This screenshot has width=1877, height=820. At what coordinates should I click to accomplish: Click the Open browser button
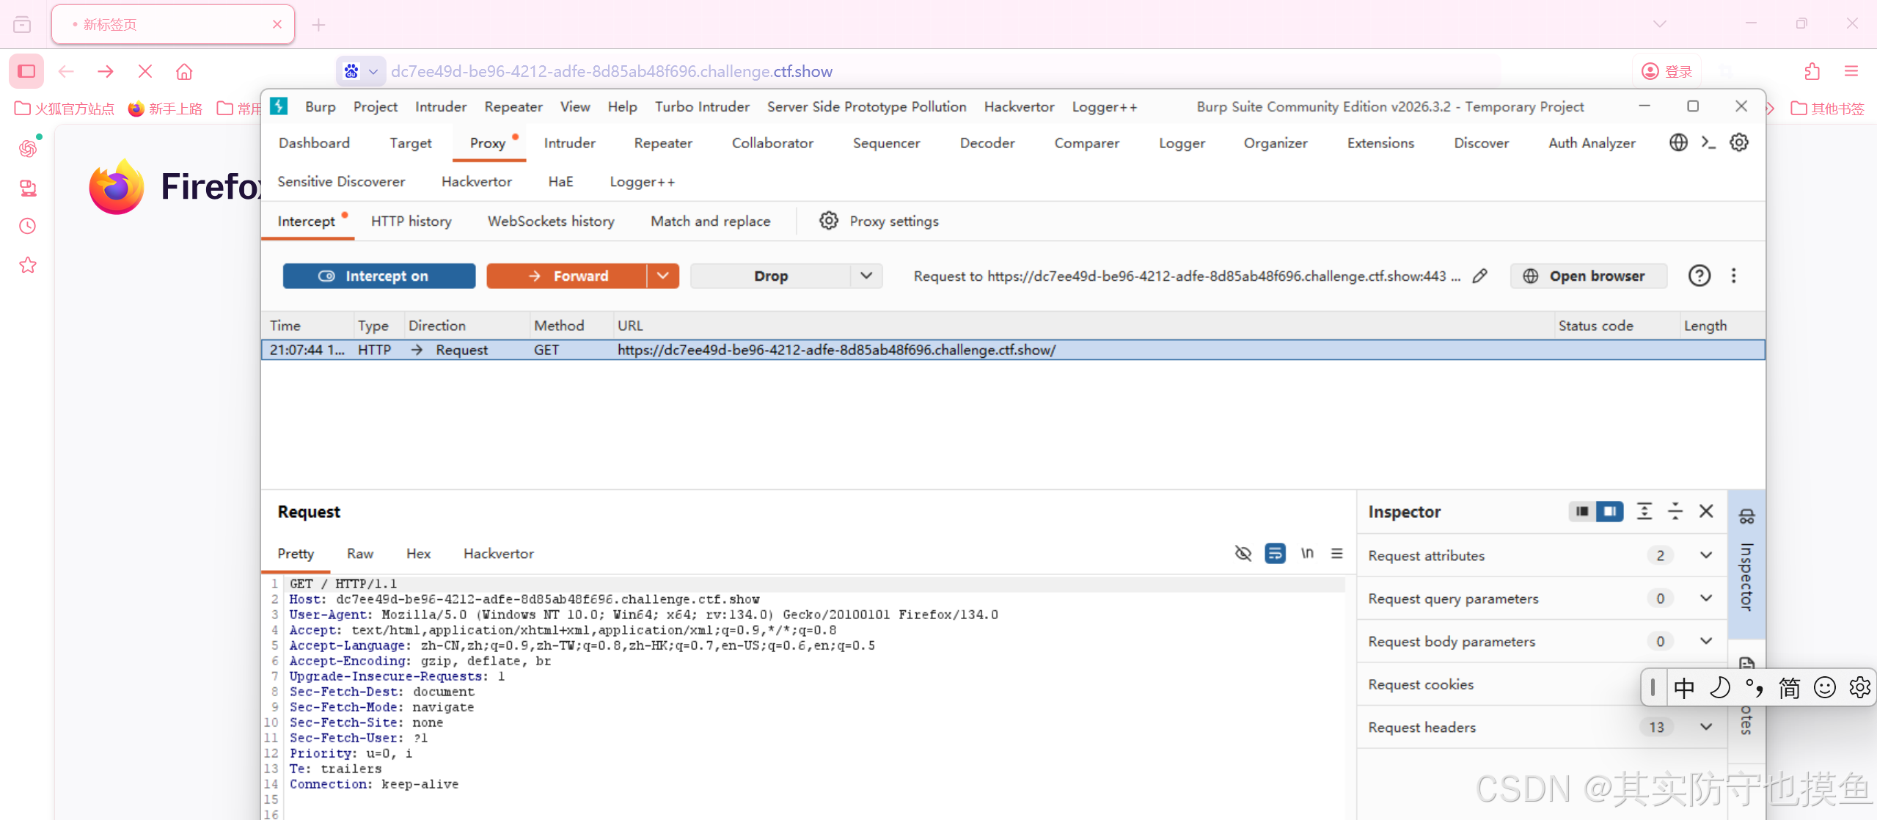click(x=1588, y=276)
